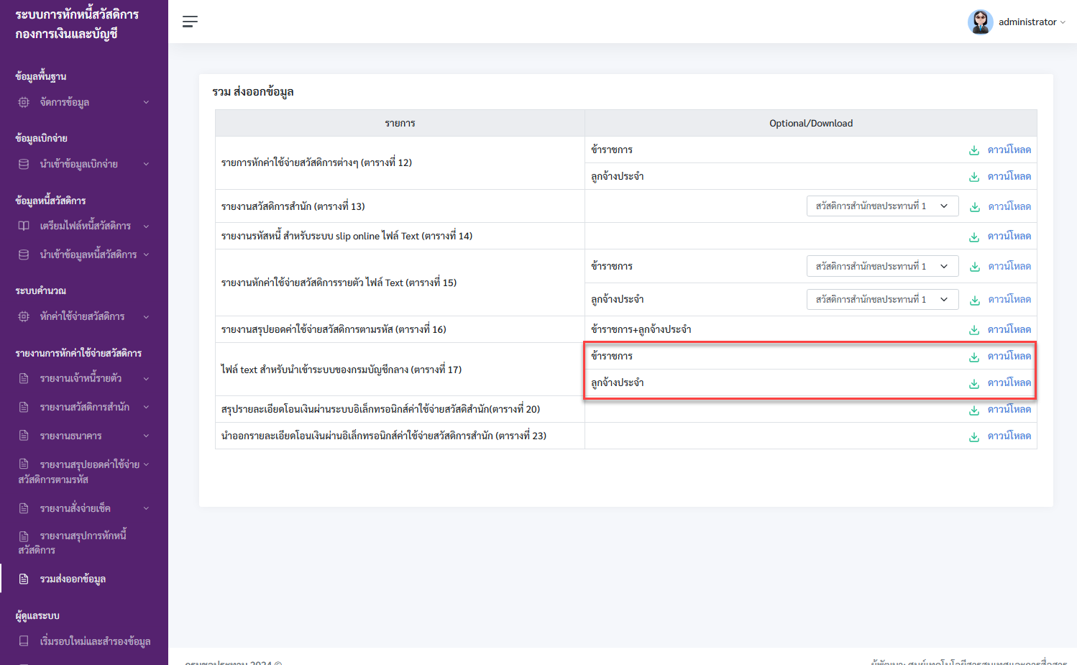Click gear icon beside หักค่าใช้จ่ายสวัสดิการ
Screen dimensions: 1077x665
pyautogui.click(x=24, y=316)
